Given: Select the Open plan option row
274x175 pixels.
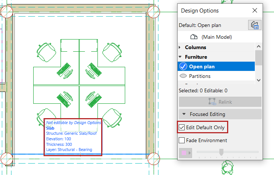Looking at the screenshot, I should click(216, 66).
